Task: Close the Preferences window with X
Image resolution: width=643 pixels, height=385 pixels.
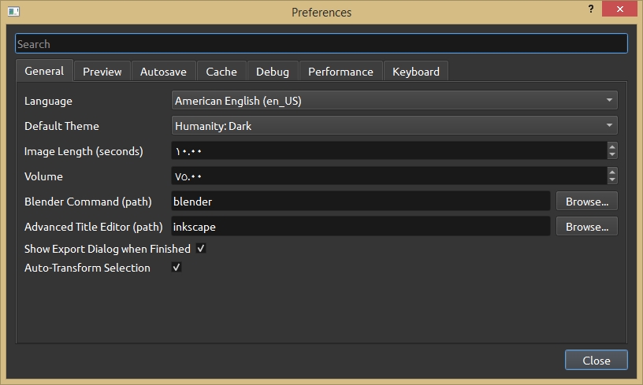Action: coord(619,9)
